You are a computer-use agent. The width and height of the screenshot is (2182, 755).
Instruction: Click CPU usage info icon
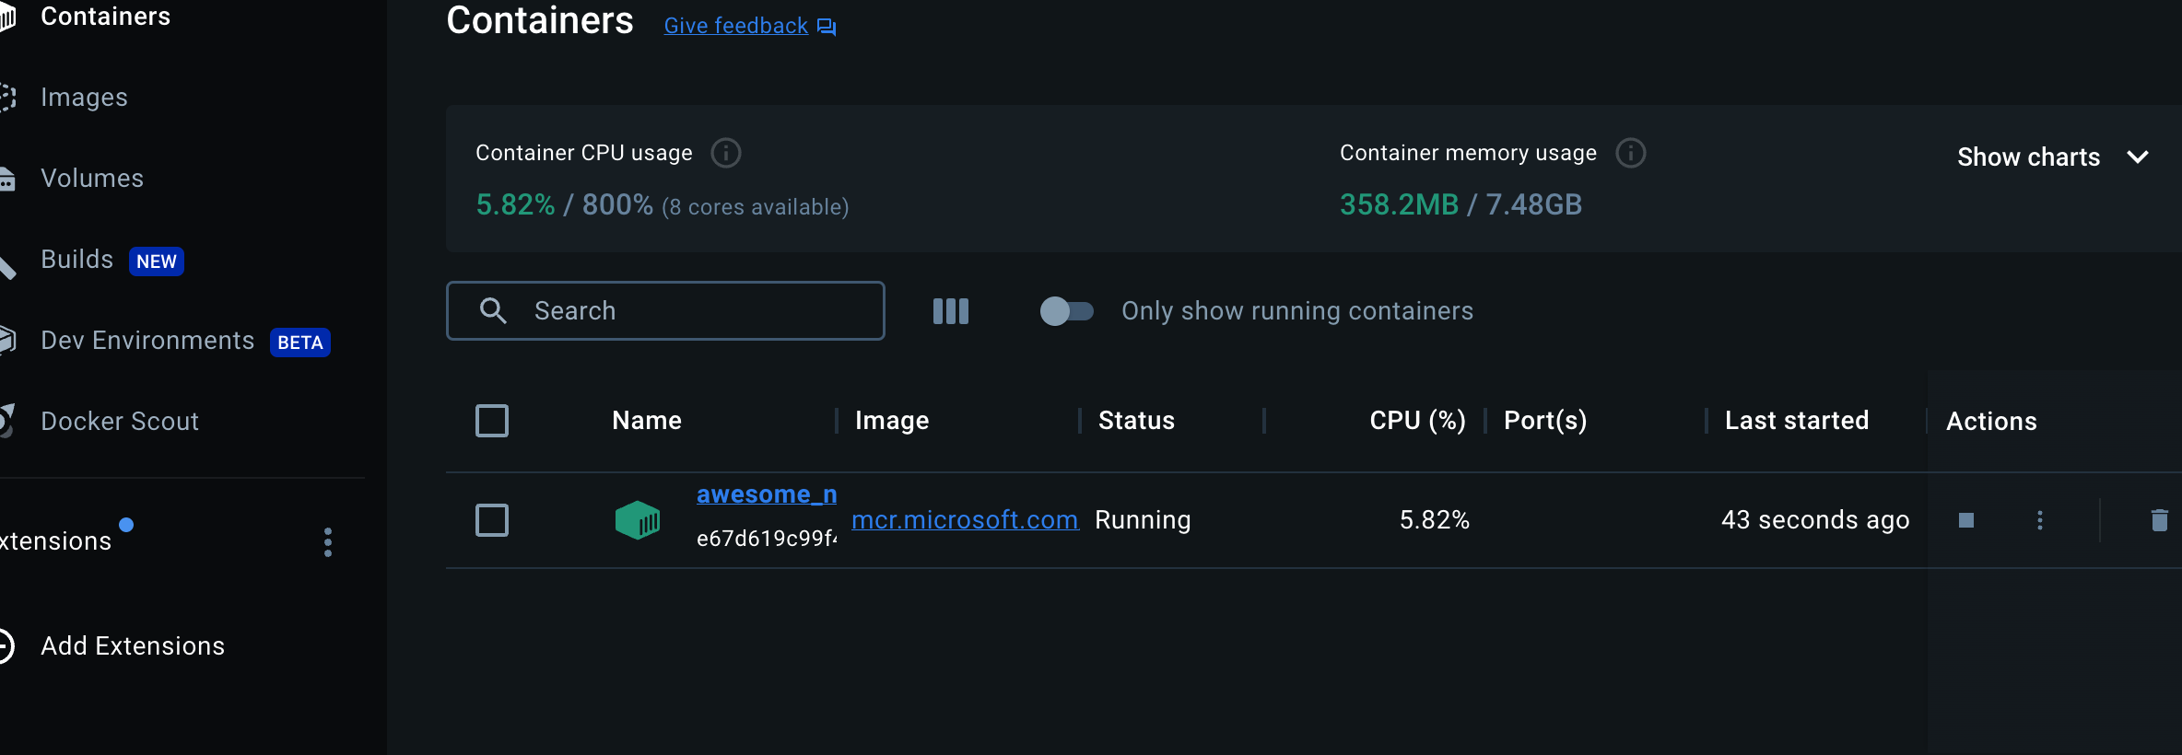(x=725, y=153)
